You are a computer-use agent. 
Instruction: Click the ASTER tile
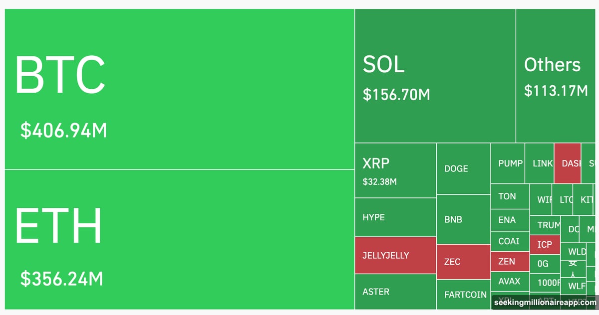395,292
